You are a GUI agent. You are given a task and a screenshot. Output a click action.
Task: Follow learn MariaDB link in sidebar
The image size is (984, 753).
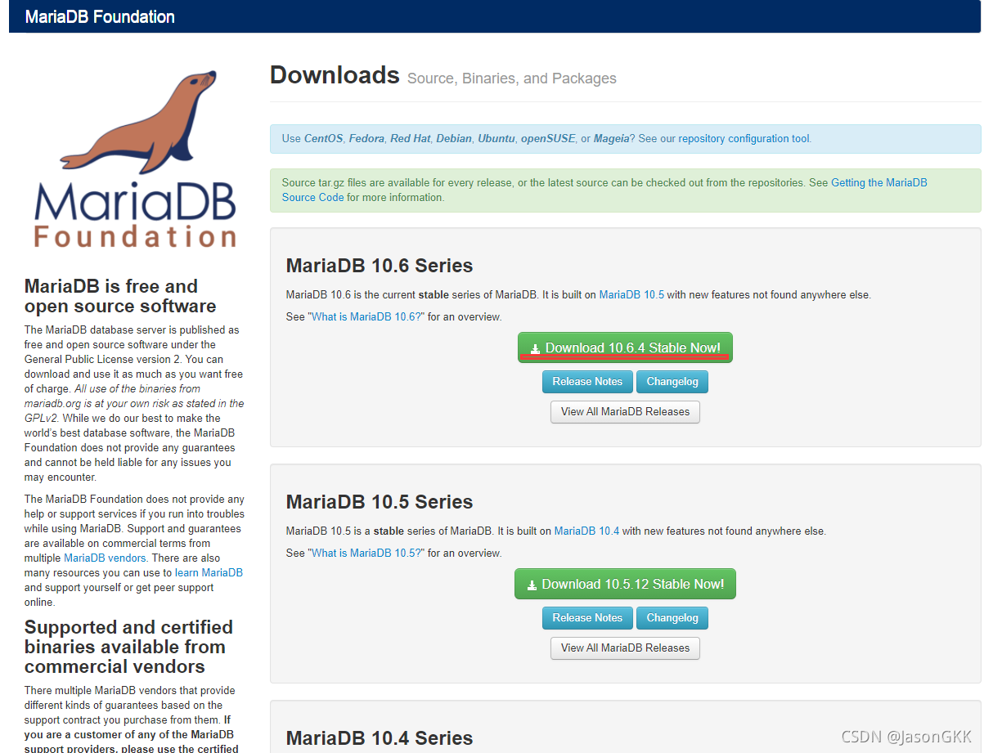click(x=209, y=573)
